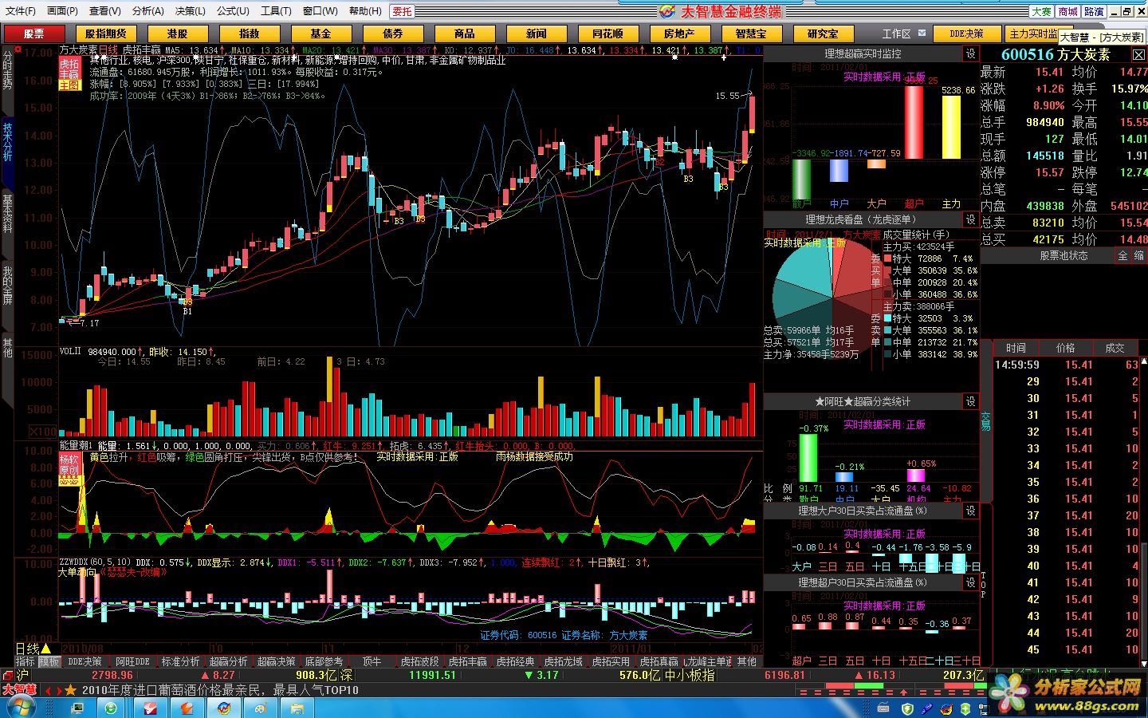Viewport: 1148px width, 718px height.
Task: Open 设 settings for 理想龙虎看盘 panel
Action: (x=971, y=219)
